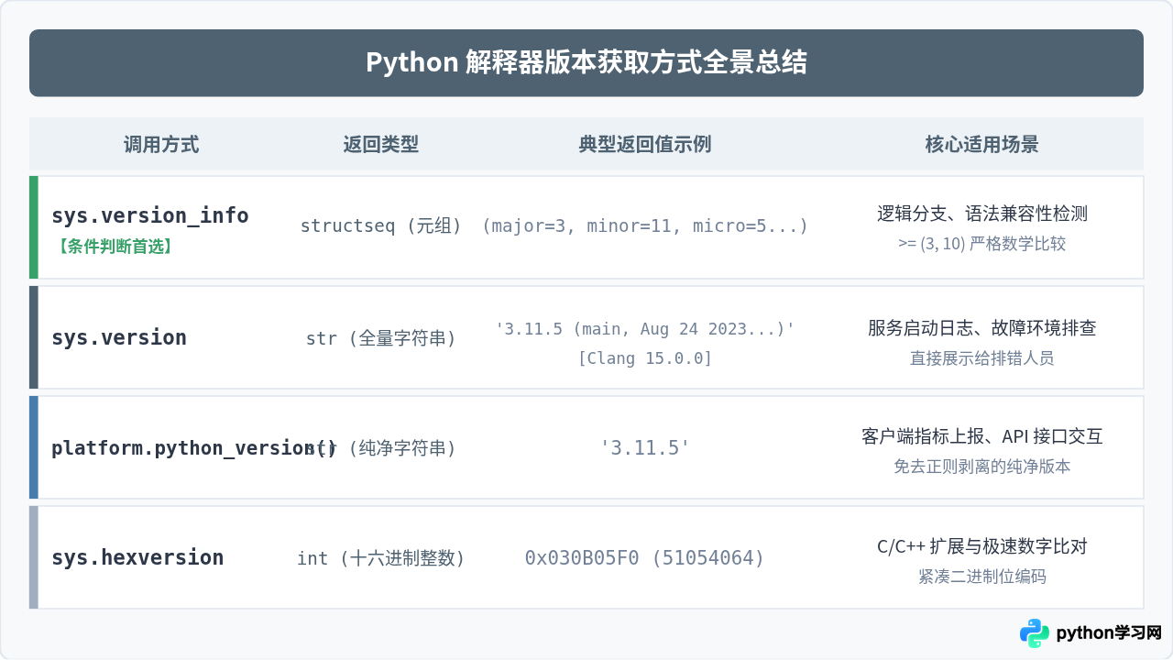The height and width of the screenshot is (660, 1173).
Task: Select the "'3.11.5 (main, Aug 24 2023...)'" example
Action: click(645, 328)
